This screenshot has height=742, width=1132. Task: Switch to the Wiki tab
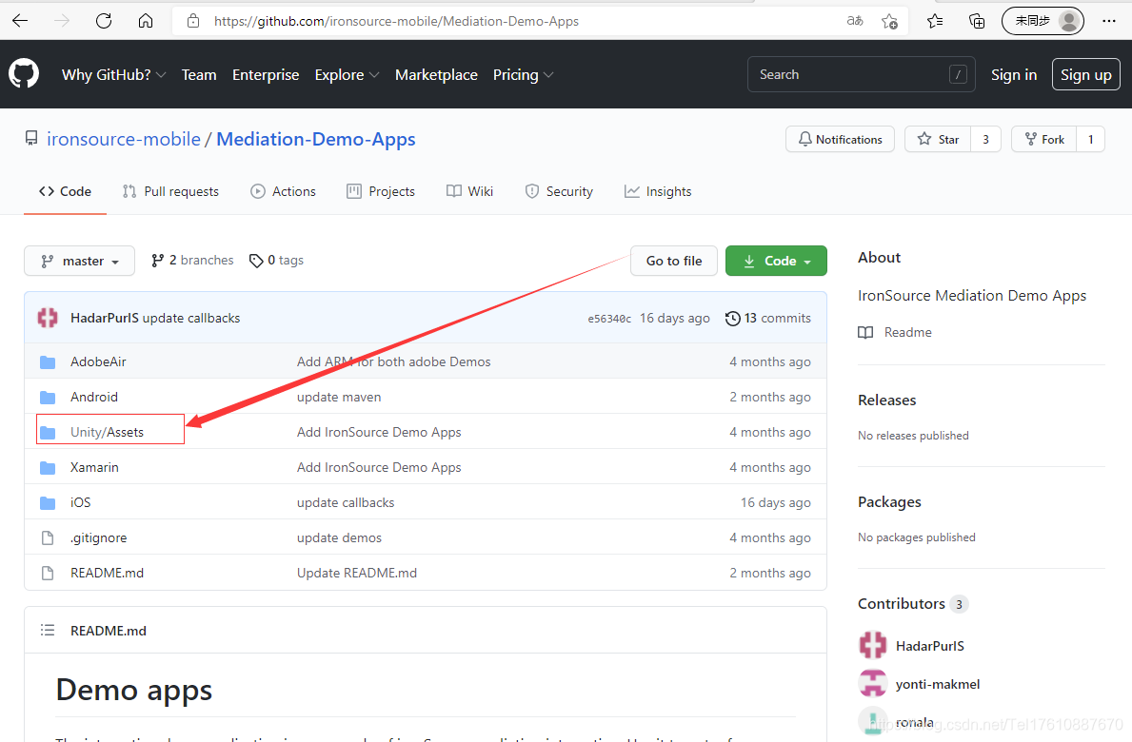pos(470,192)
